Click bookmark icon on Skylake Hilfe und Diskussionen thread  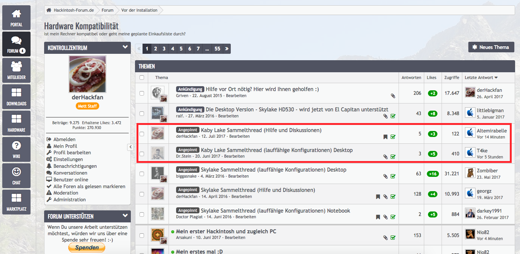tap(378, 196)
